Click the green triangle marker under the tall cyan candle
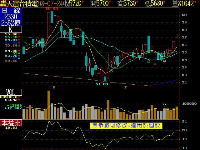The image size is (200, 150). pos(149,60)
